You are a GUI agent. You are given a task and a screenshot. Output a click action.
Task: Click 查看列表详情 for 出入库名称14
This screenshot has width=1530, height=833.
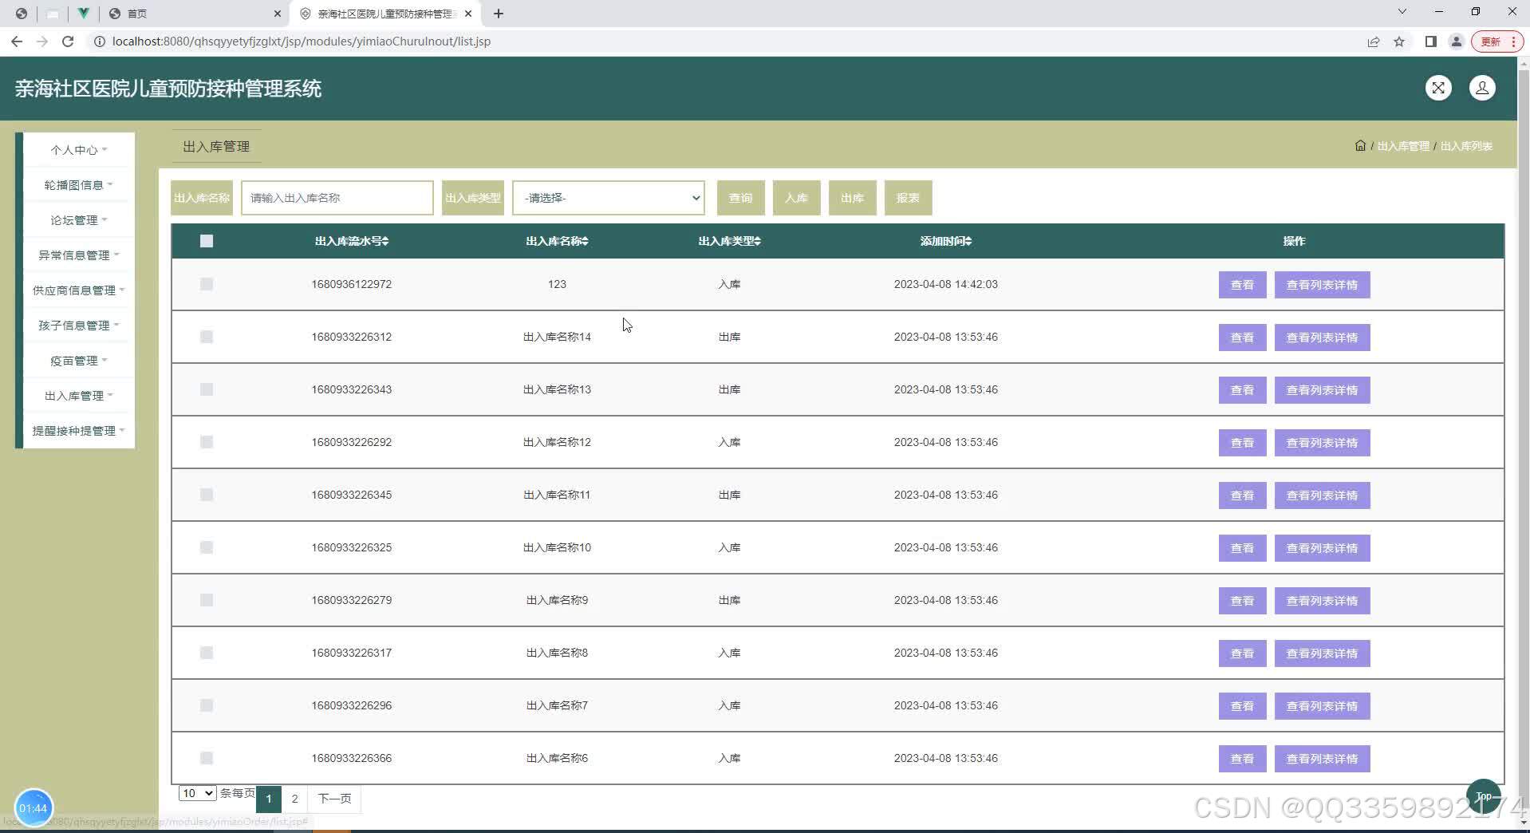point(1322,338)
